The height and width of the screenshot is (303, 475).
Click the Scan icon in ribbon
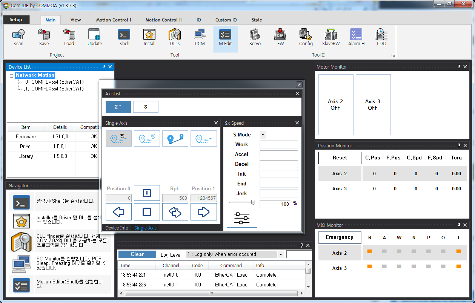point(18,37)
